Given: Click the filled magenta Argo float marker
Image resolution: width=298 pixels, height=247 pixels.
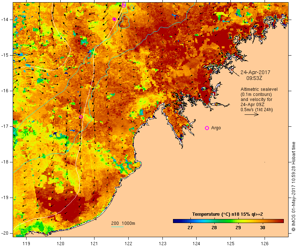Looking at the screenshot, I should coord(114,19).
